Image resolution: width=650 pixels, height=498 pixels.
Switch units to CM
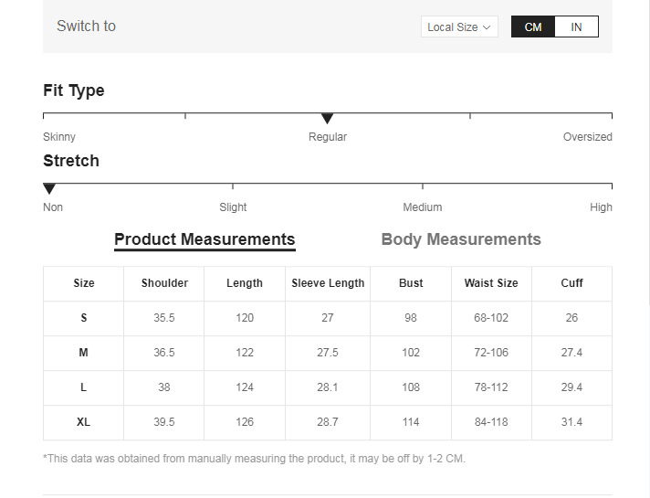pos(533,26)
